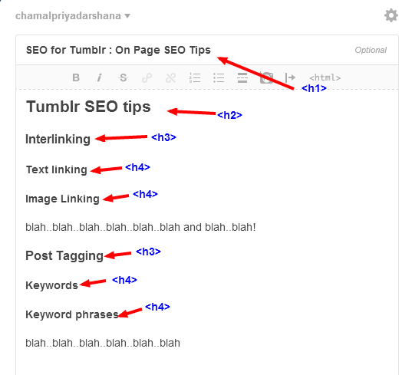Toggle strikethrough formatting
Screen dimensions: 412x375
tap(123, 77)
